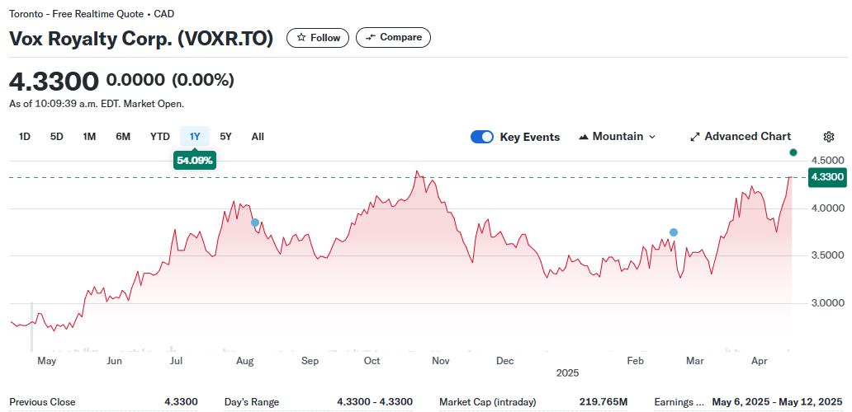Image resolution: width=852 pixels, height=412 pixels.
Task: Show the All time range
Action: tap(258, 137)
